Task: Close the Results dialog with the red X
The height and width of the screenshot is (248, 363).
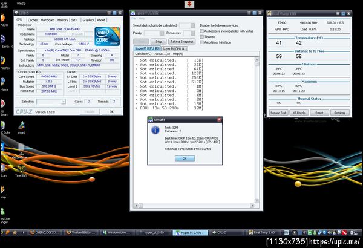Action: pyautogui.click(x=219, y=120)
